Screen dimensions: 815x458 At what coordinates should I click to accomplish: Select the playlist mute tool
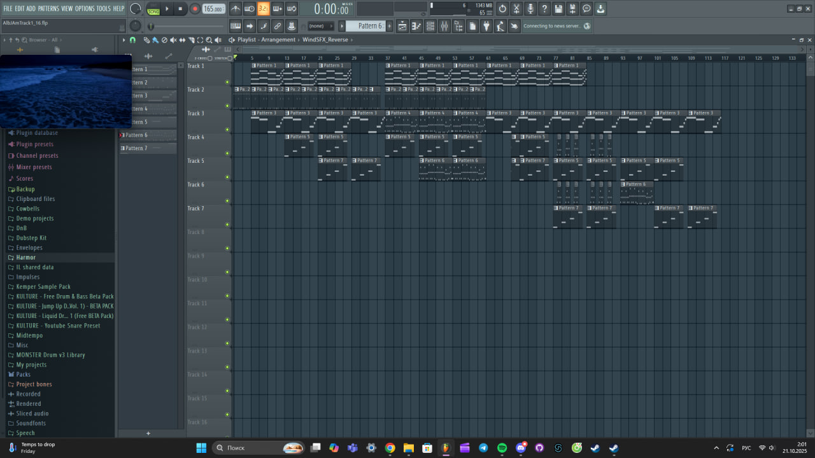173,39
